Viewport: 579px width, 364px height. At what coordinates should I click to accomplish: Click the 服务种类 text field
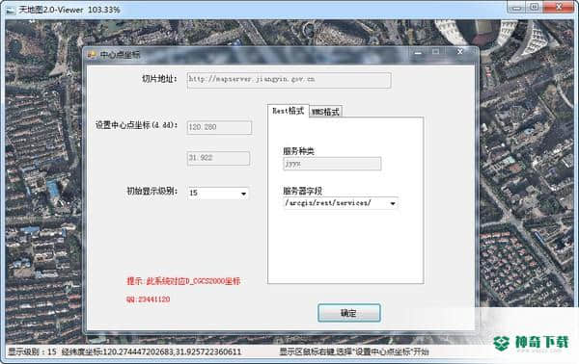pos(332,164)
